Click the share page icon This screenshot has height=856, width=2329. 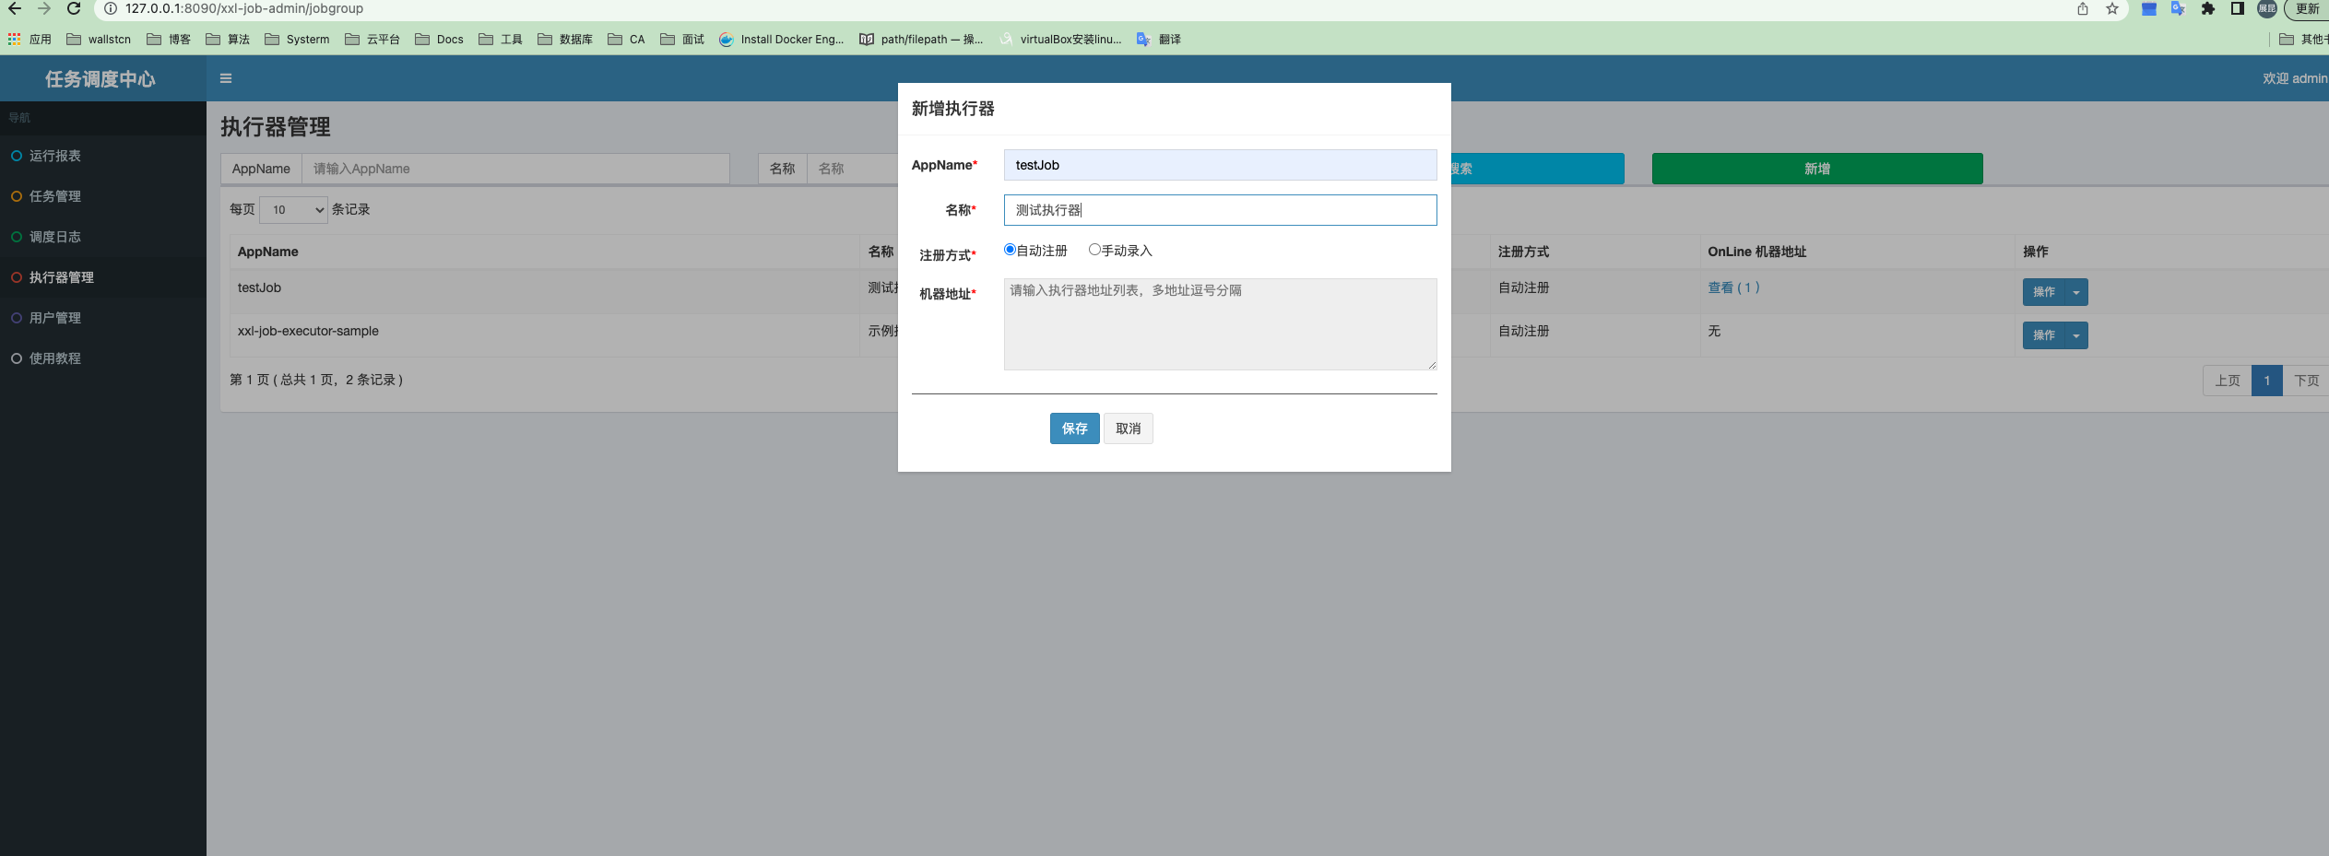[x=2082, y=9]
